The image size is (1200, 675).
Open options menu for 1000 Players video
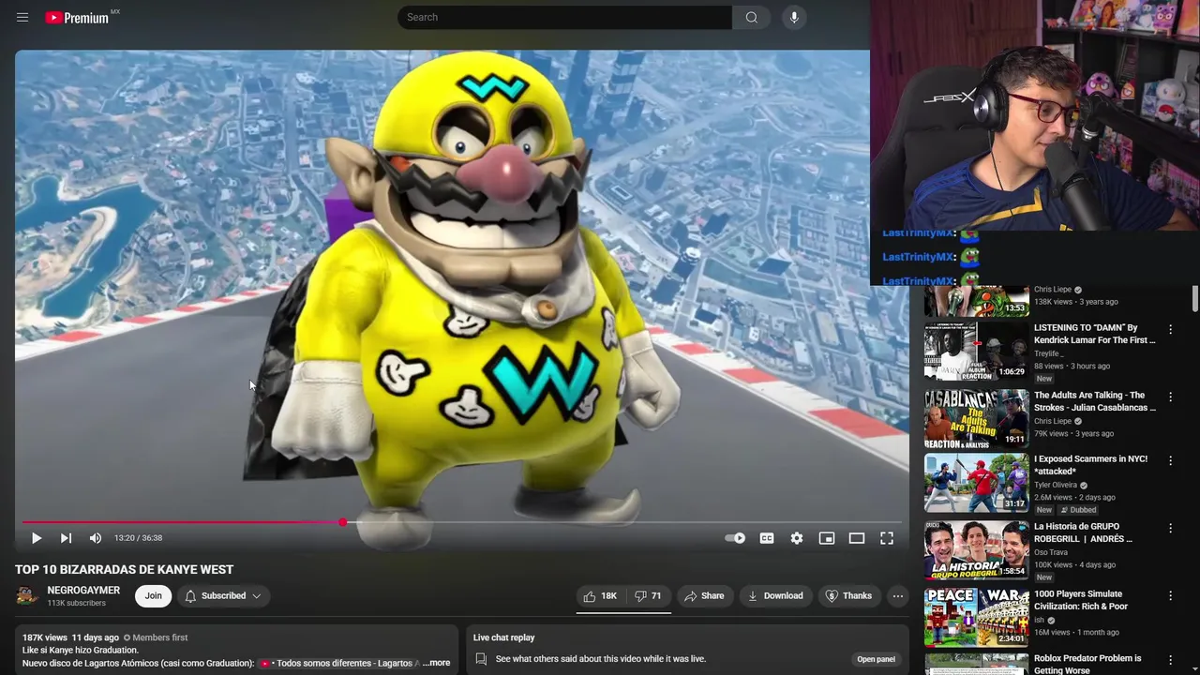[x=1170, y=595]
